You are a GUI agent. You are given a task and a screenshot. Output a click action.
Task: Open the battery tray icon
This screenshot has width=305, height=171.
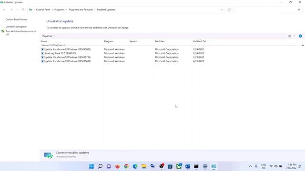pyautogui.click(x=281, y=166)
